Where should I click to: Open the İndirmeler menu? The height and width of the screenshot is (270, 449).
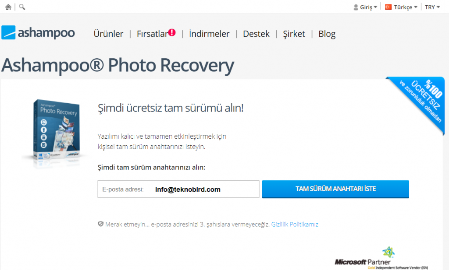209,34
